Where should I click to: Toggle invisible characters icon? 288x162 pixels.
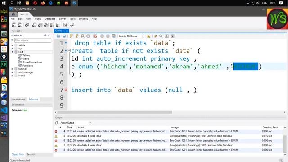166,36
